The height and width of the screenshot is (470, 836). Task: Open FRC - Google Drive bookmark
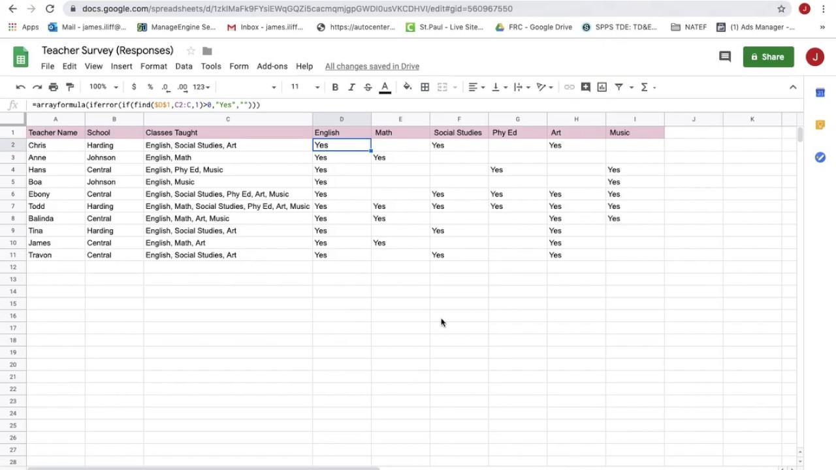pyautogui.click(x=534, y=27)
